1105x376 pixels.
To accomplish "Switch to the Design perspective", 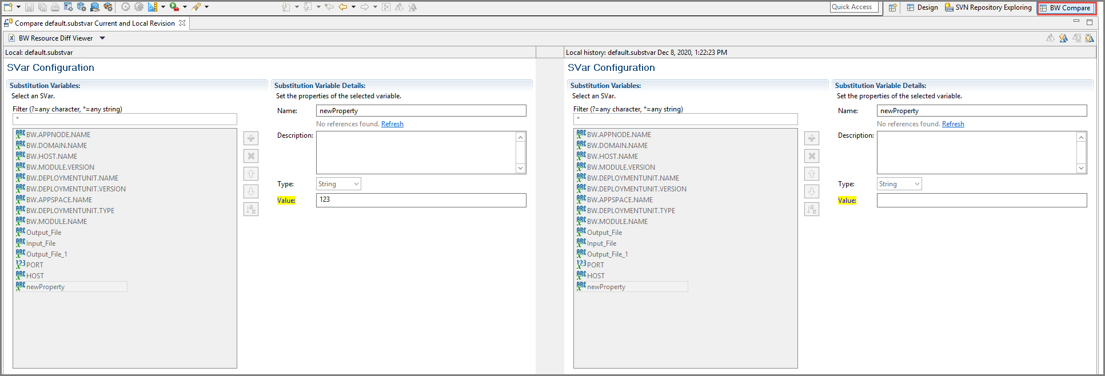I will pos(922,7).
